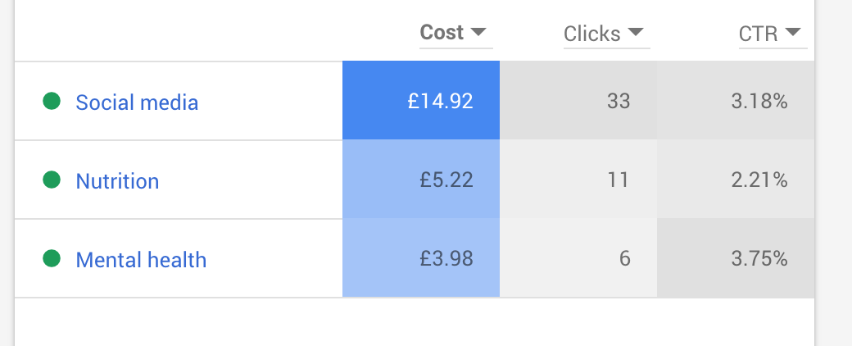Click the green status dot beside Social media
The image size is (852, 346).
[x=52, y=101]
